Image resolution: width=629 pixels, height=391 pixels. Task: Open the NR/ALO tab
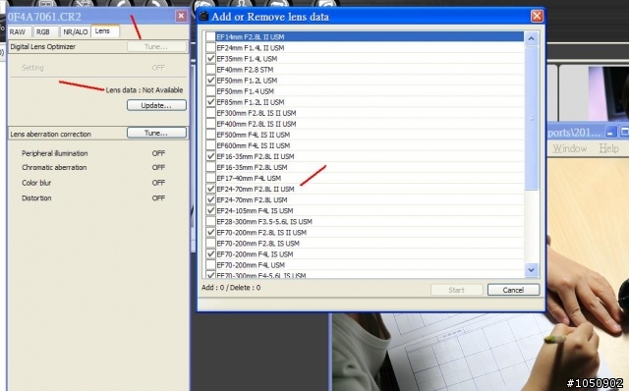76,31
